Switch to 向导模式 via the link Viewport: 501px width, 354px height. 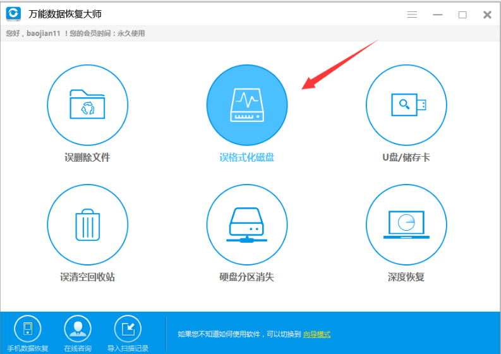click(317, 334)
